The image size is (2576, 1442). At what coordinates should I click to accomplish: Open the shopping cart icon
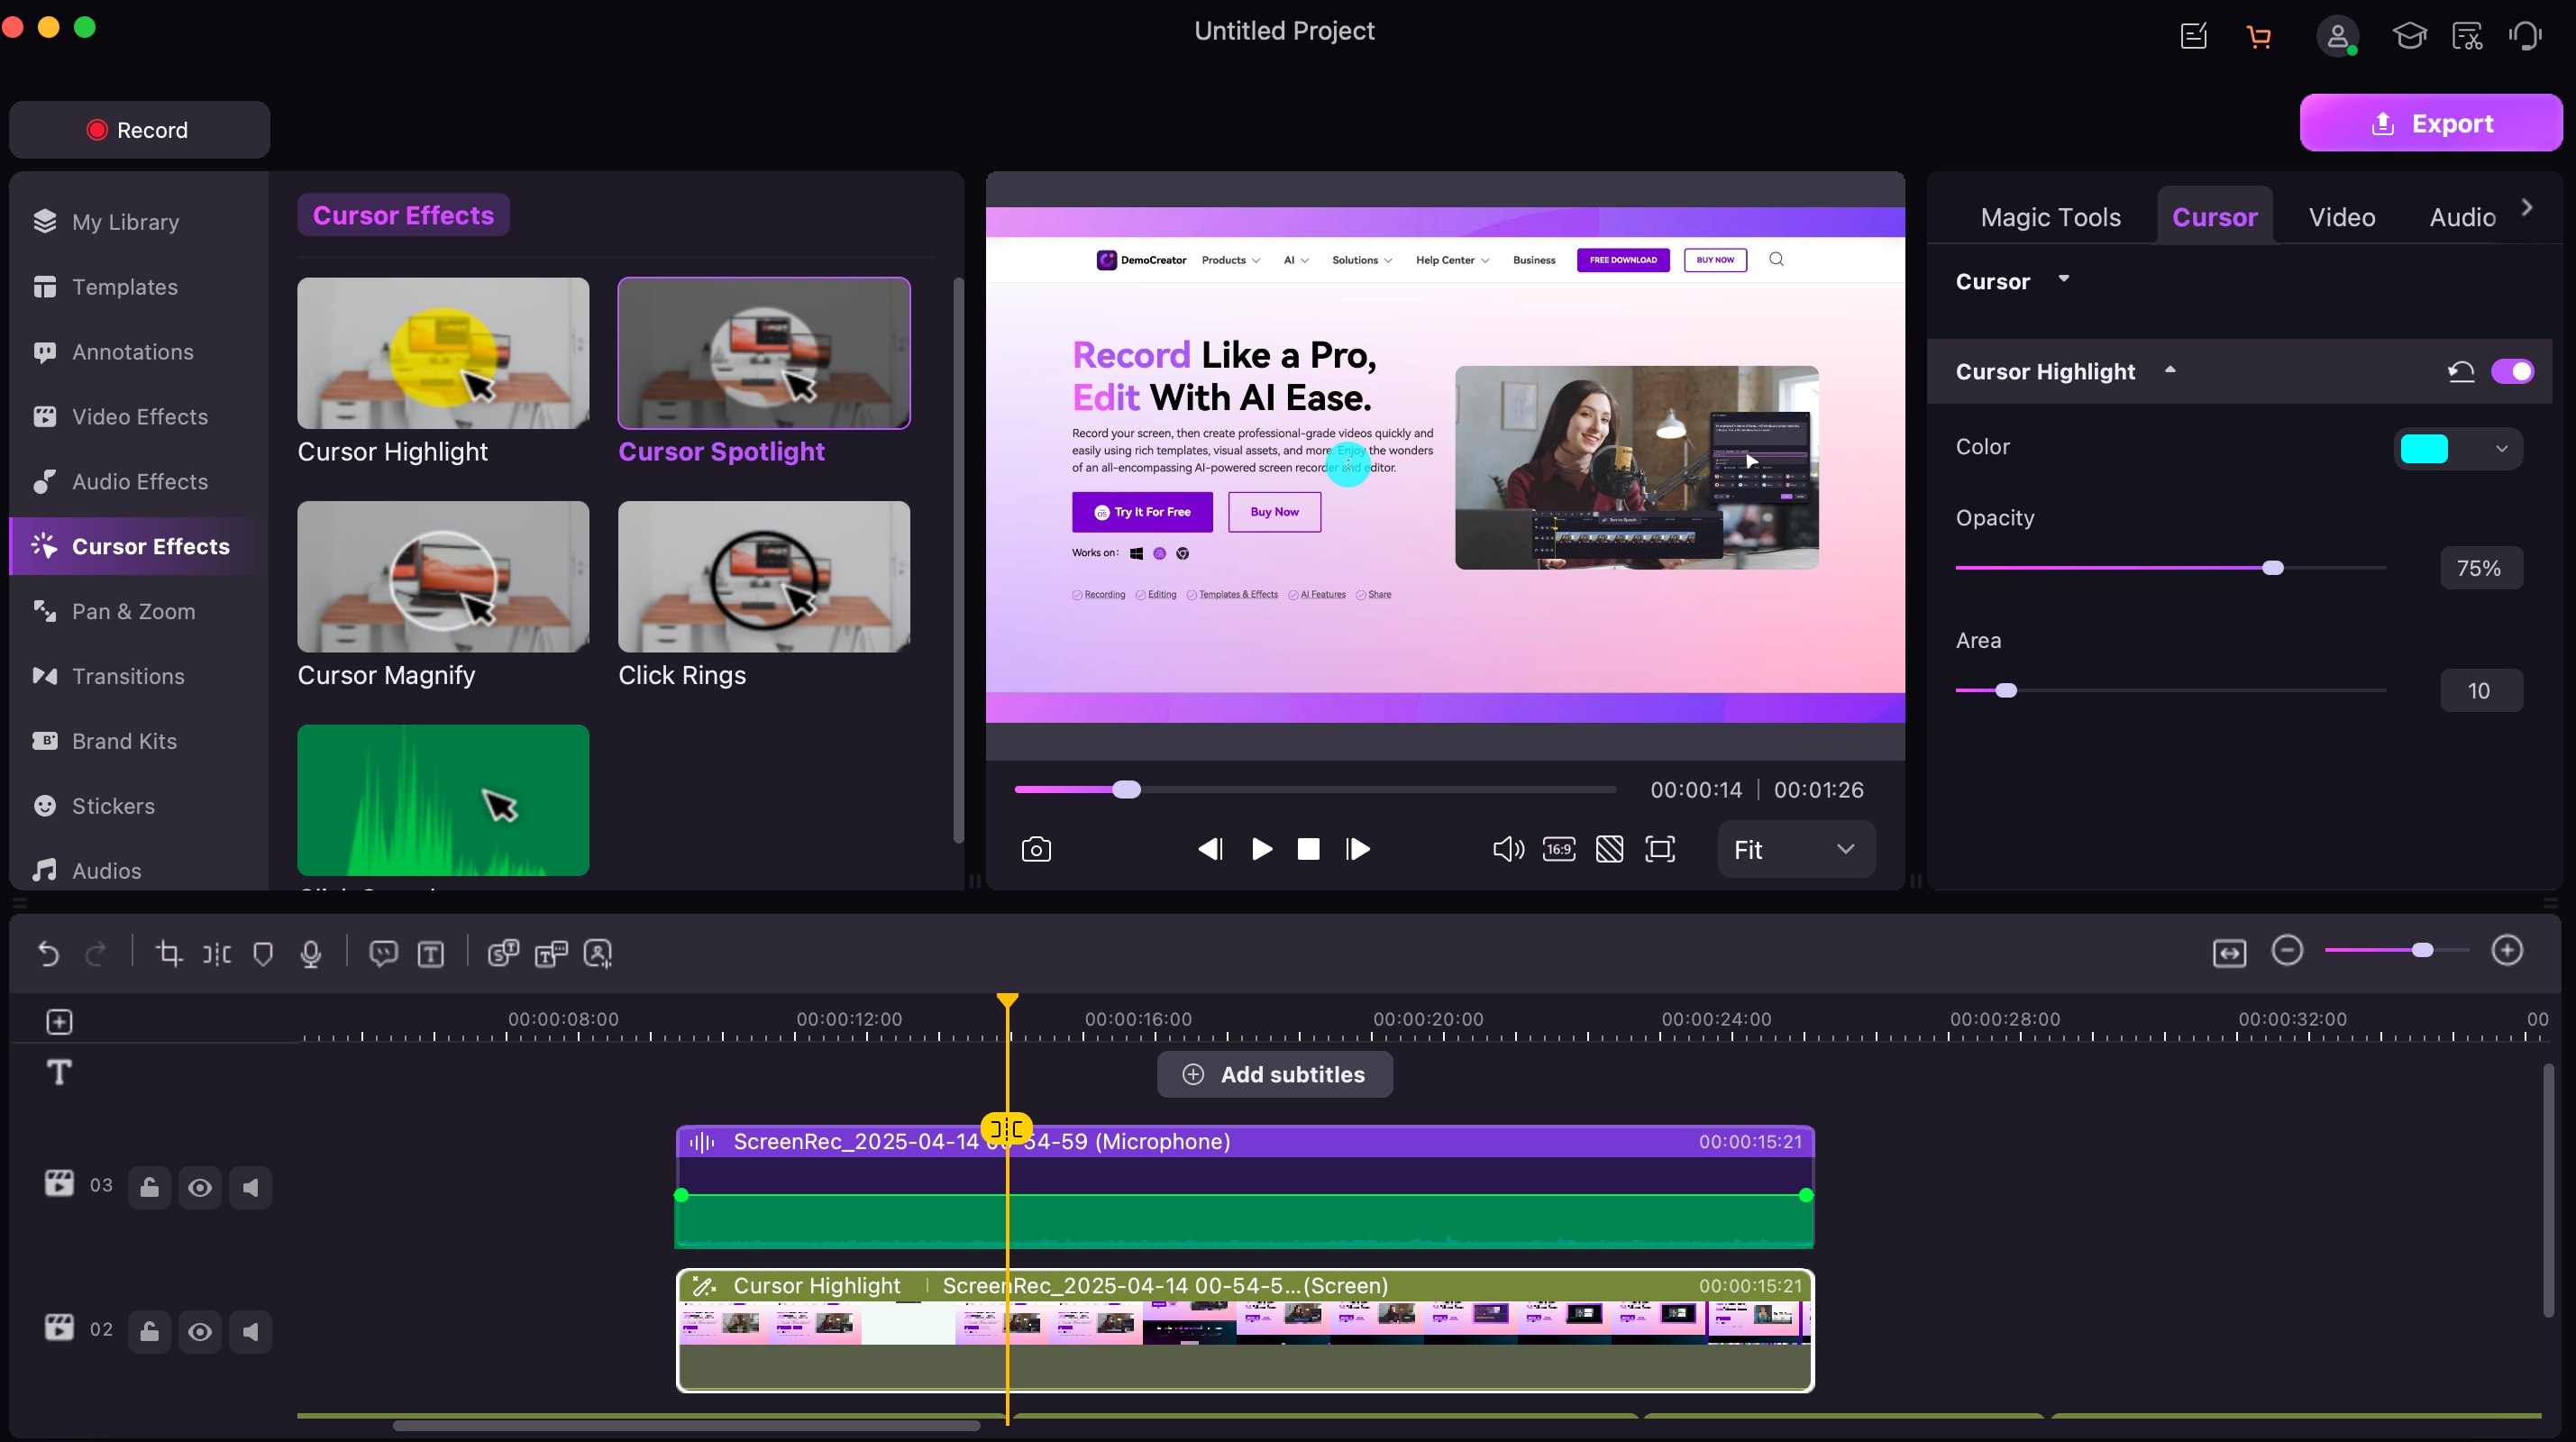tap(2258, 37)
